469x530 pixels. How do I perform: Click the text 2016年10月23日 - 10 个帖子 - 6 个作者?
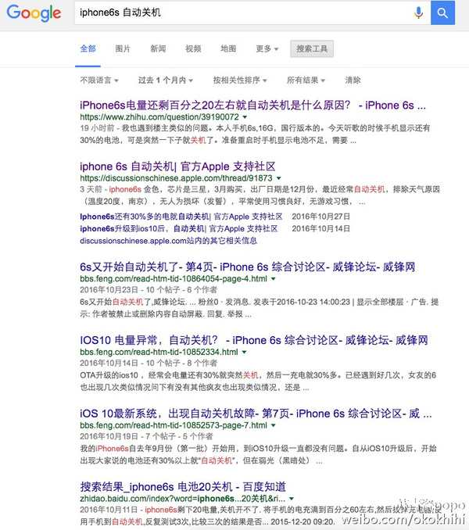149,290
